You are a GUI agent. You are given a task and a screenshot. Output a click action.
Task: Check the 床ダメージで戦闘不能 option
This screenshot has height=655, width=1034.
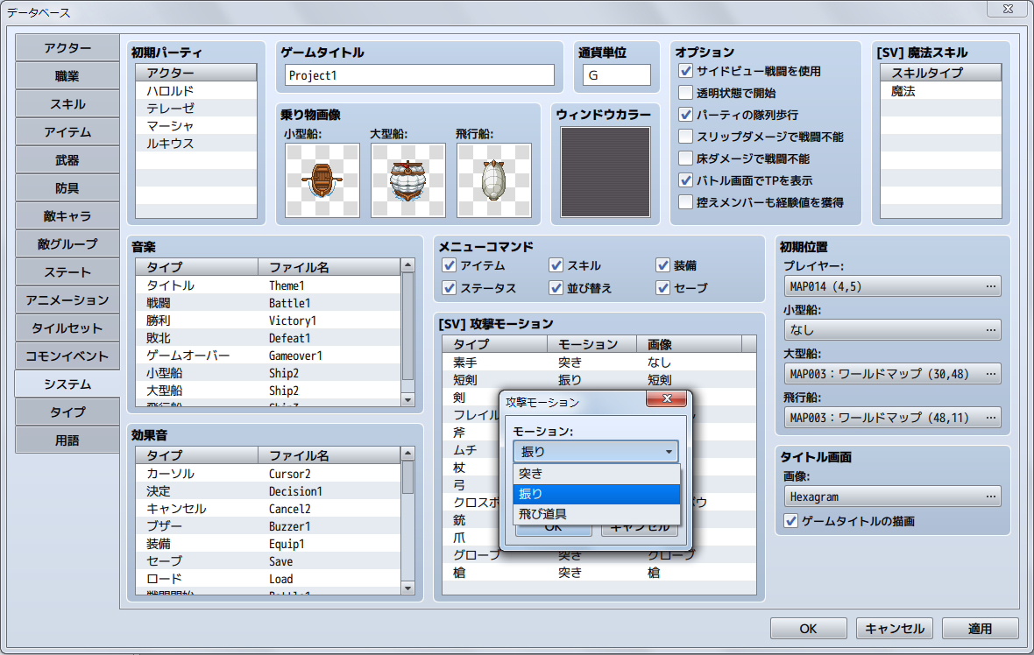click(685, 158)
